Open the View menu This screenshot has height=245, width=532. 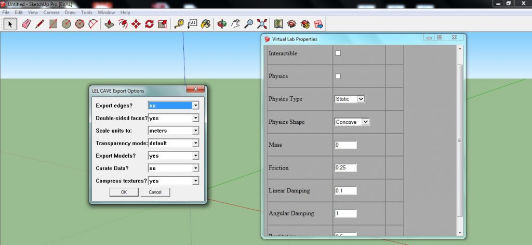33,12
